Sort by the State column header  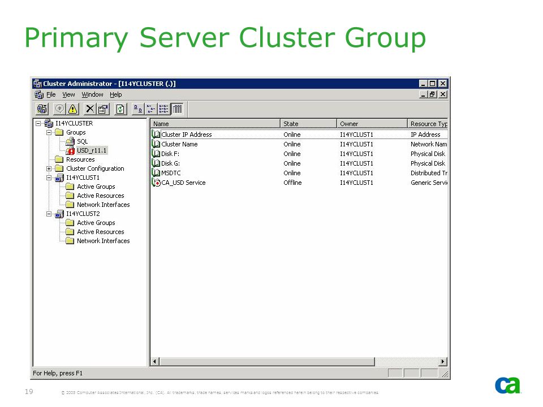pos(308,124)
